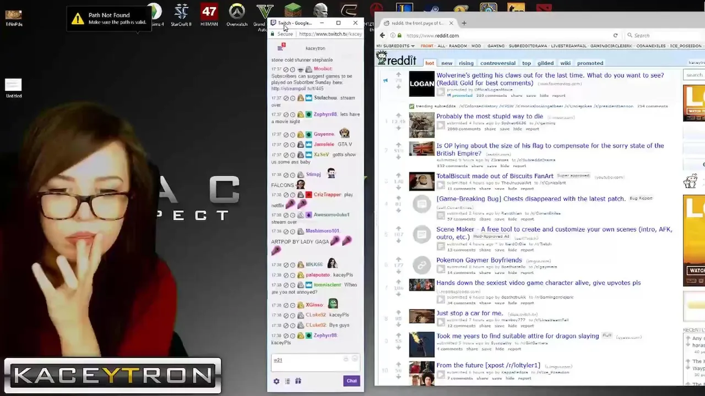Timeout Stefachuu using the clock icon
705x396 pixels.
(x=292, y=98)
